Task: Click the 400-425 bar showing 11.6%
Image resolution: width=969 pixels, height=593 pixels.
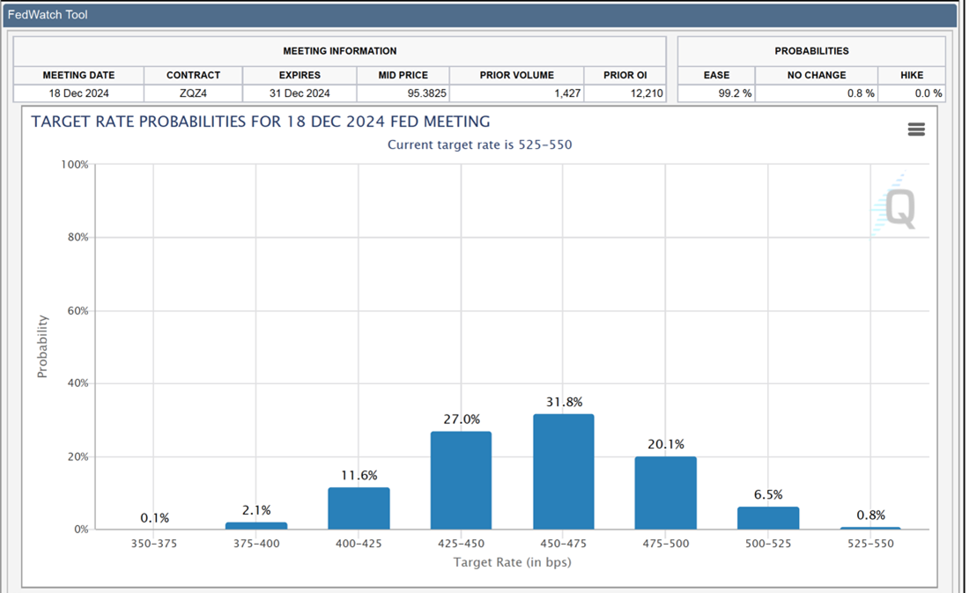Action: point(359,508)
